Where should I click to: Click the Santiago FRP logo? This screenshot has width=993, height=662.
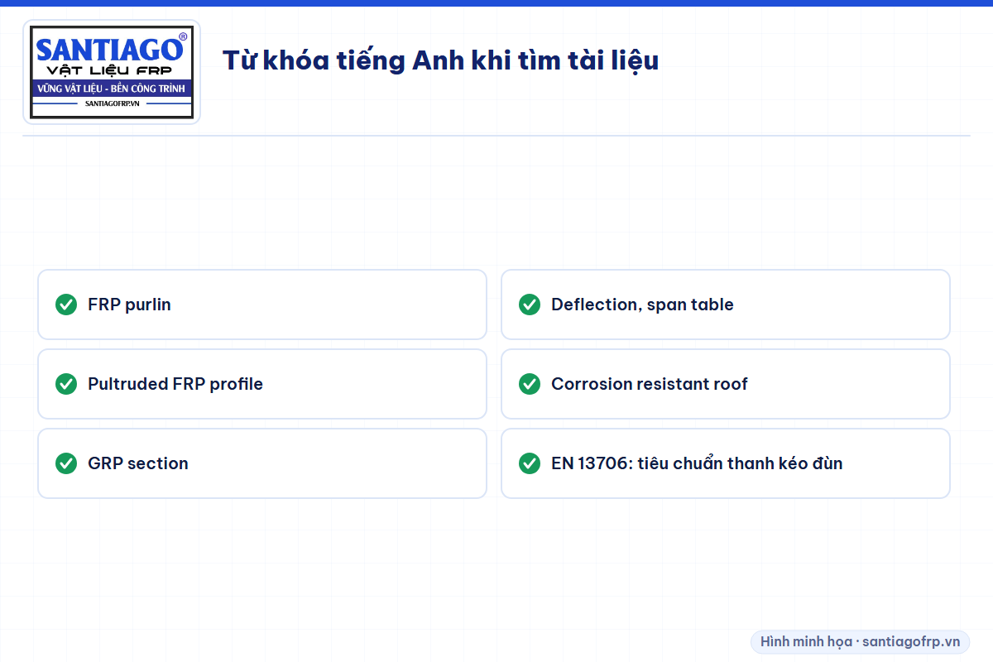point(112,72)
